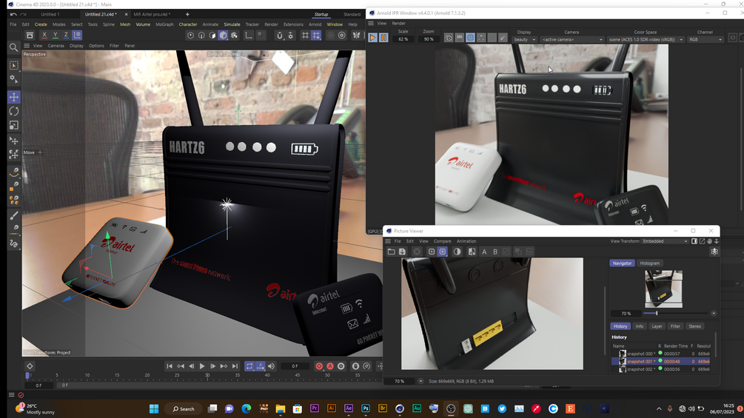
Task: Toggle coordinate system world/object button
Action: (x=77, y=35)
